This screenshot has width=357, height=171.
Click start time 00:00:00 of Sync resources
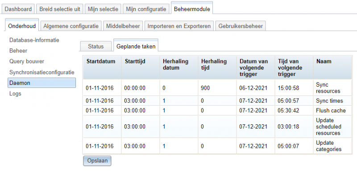click(135, 88)
